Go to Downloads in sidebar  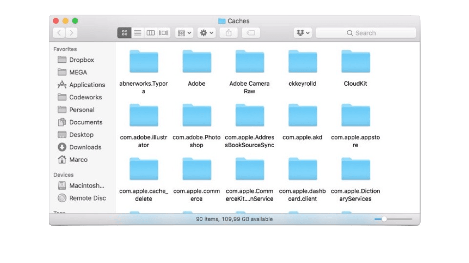point(85,147)
